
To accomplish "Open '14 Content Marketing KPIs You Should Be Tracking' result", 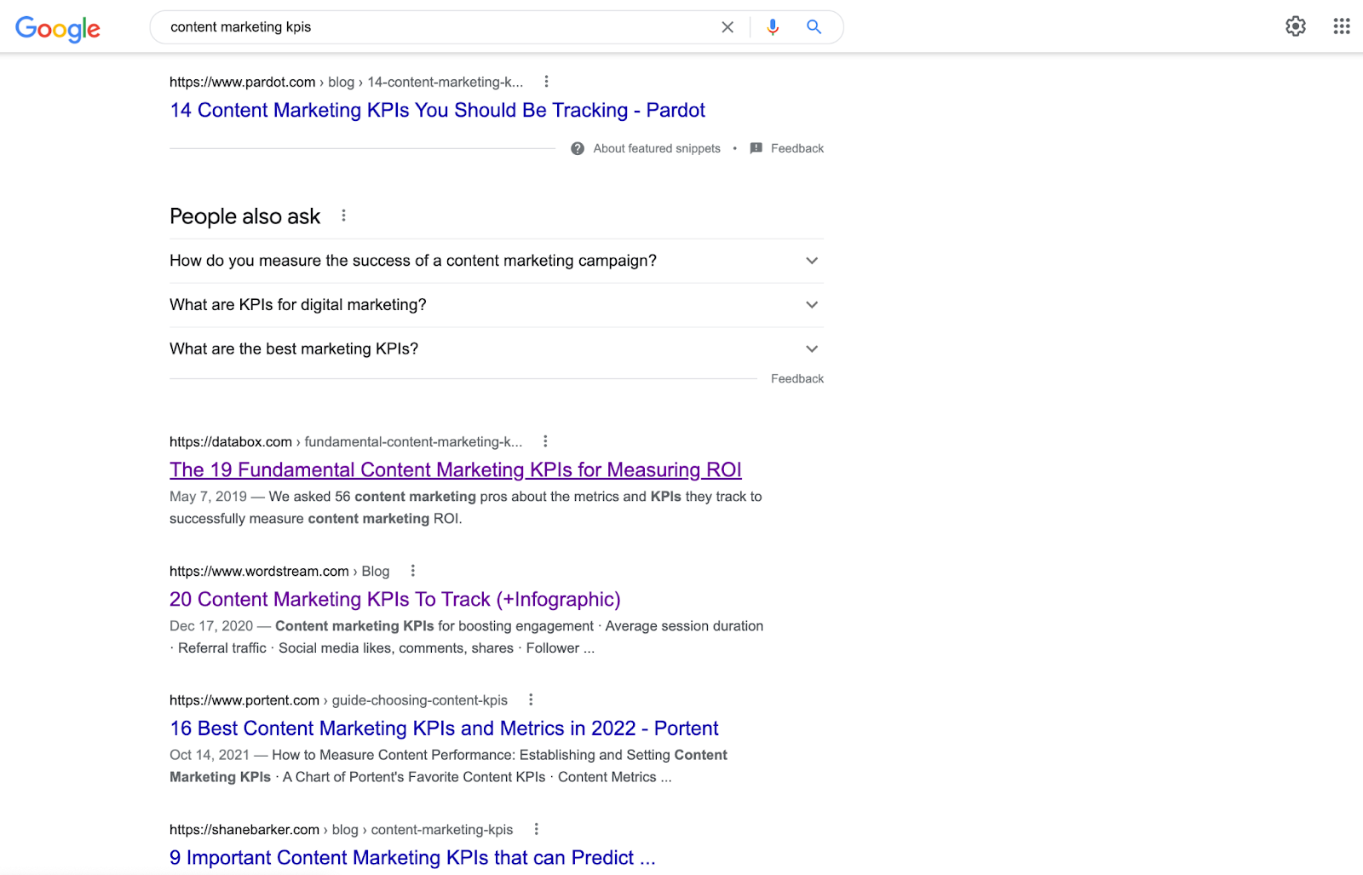I will (437, 110).
